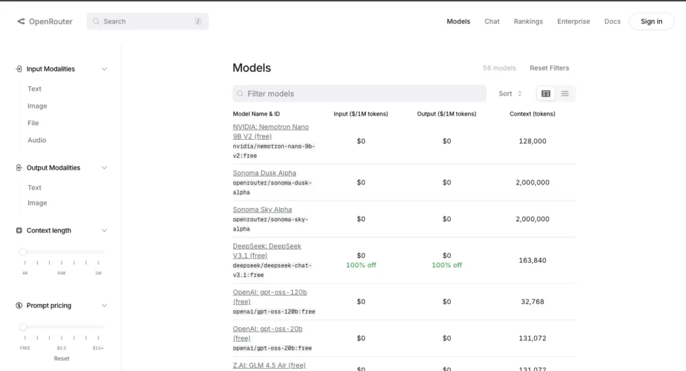
Task: Click the 32,768 context value
Action: 533,301
